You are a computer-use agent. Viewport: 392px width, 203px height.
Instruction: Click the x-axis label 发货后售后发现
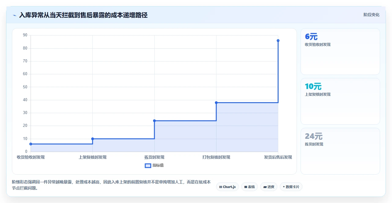278,157
